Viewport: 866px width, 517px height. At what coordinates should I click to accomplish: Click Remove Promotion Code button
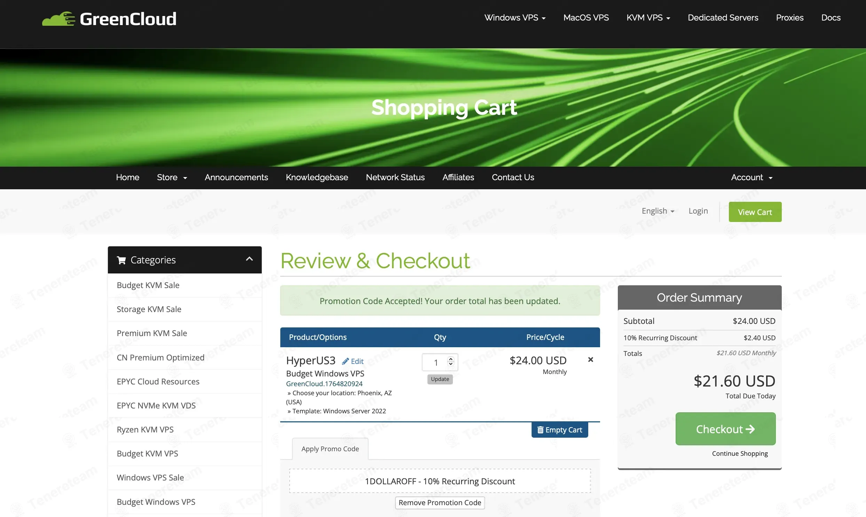(440, 503)
